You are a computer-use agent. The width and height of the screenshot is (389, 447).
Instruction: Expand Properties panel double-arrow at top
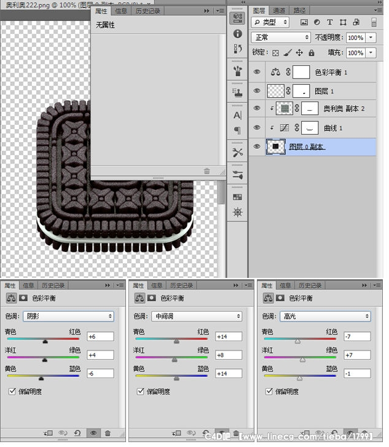[x=206, y=11]
